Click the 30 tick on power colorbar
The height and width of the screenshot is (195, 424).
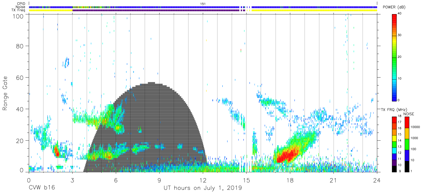(399, 35)
